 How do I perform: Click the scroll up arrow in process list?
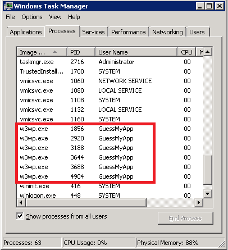click(x=207, y=52)
